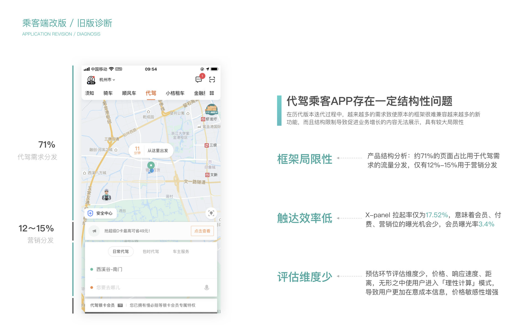Tap the voice input microphone icon
532x333 pixels.
206,287
